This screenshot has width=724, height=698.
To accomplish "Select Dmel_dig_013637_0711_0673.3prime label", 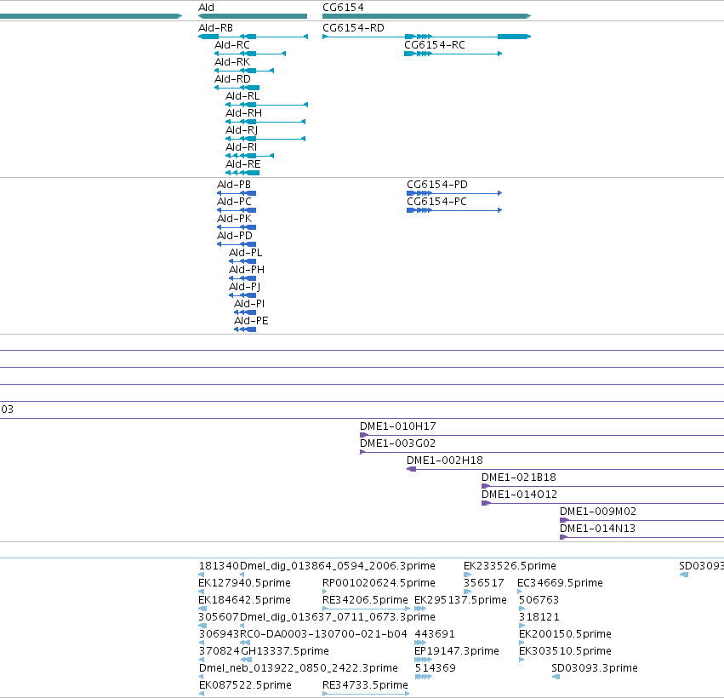I will click(338, 616).
